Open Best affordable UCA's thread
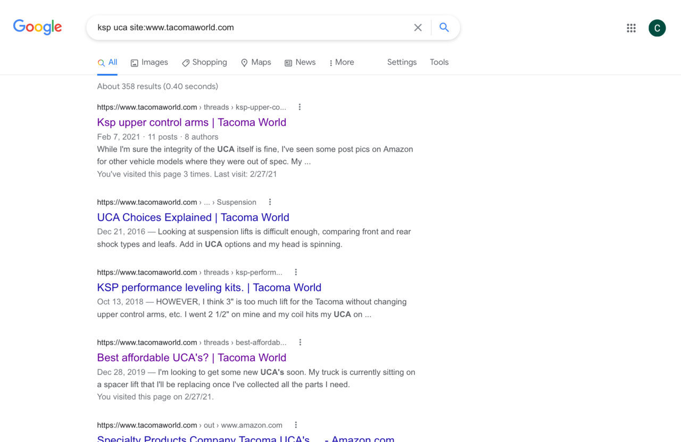 pos(192,358)
